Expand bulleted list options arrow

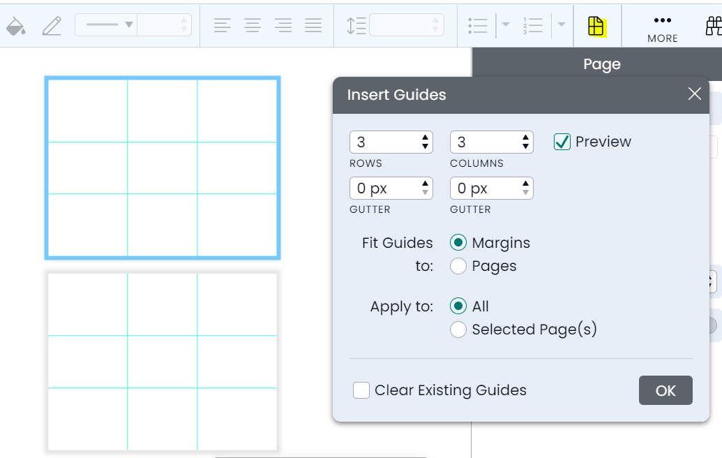(x=506, y=24)
